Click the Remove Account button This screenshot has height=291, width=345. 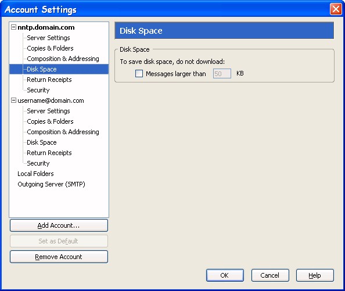[59, 257]
